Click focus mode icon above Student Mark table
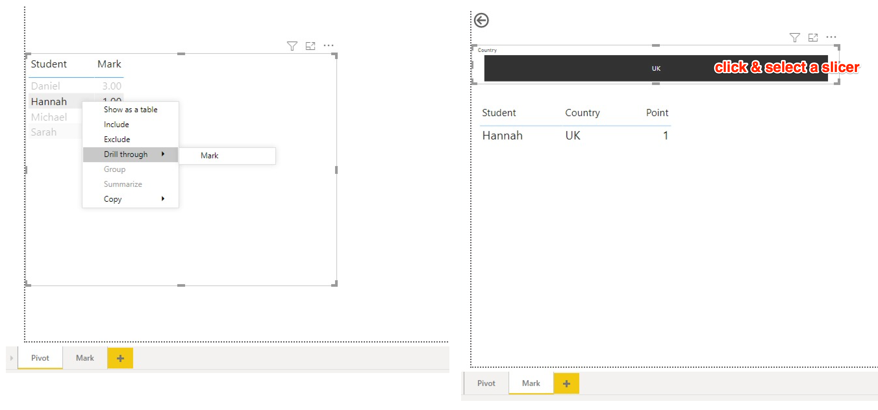 [x=310, y=46]
